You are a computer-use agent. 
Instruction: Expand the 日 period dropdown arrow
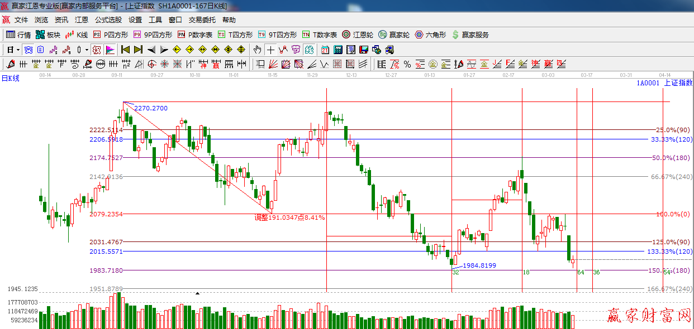coord(18,50)
